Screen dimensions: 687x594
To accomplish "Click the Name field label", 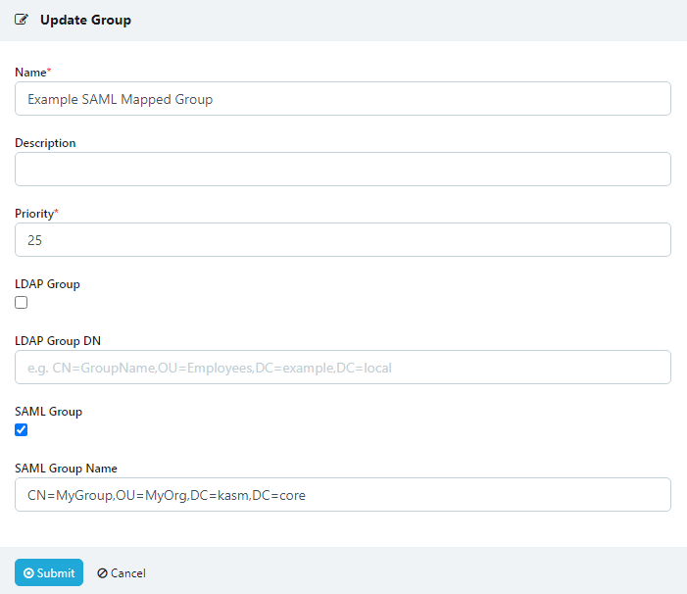I will click(x=30, y=73).
